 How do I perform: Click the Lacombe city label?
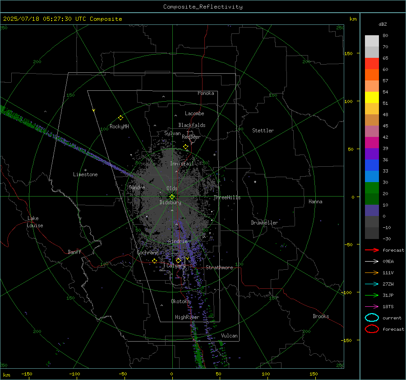pos(194,113)
